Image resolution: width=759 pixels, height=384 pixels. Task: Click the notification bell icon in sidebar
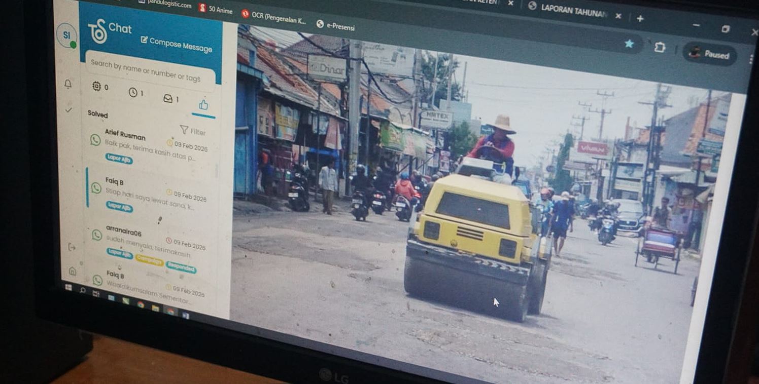click(x=67, y=84)
